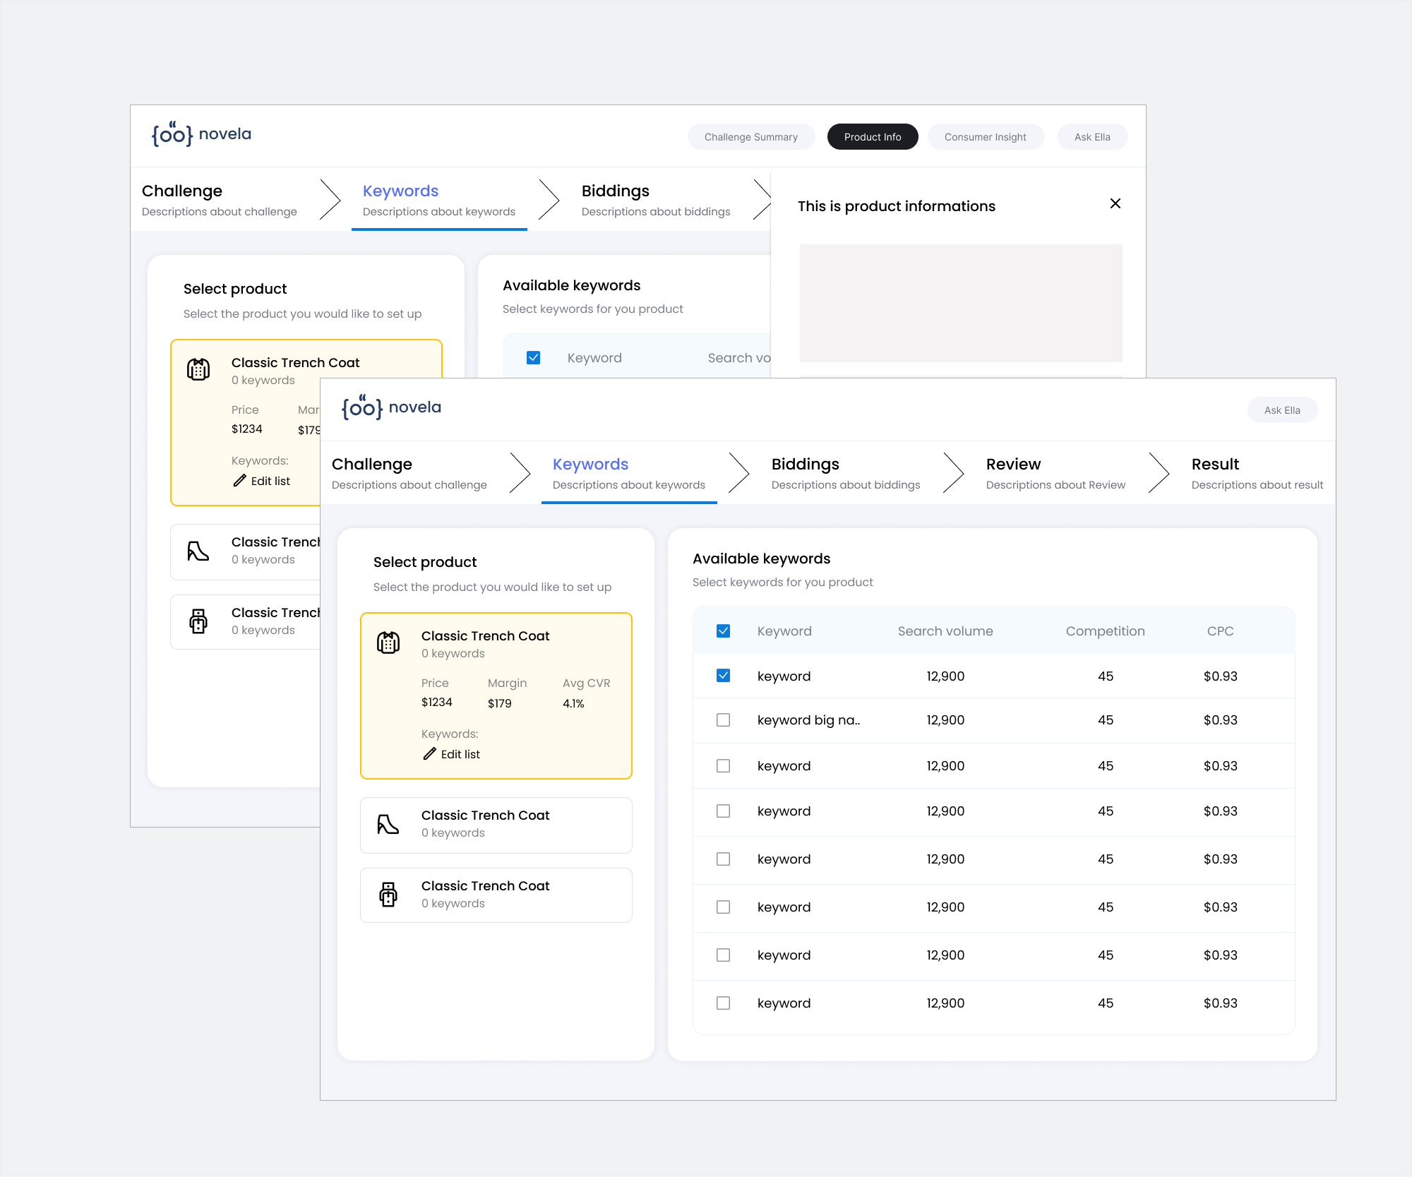Open the Keywords step in the front window
This screenshot has height=1177, width=1412.
[629, 473]
